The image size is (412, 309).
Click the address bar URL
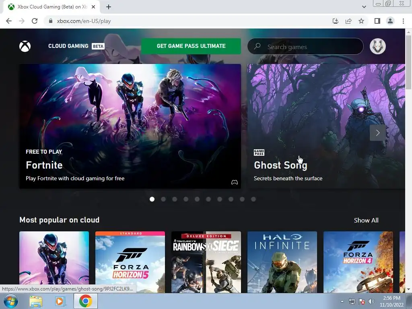point(84,21)
